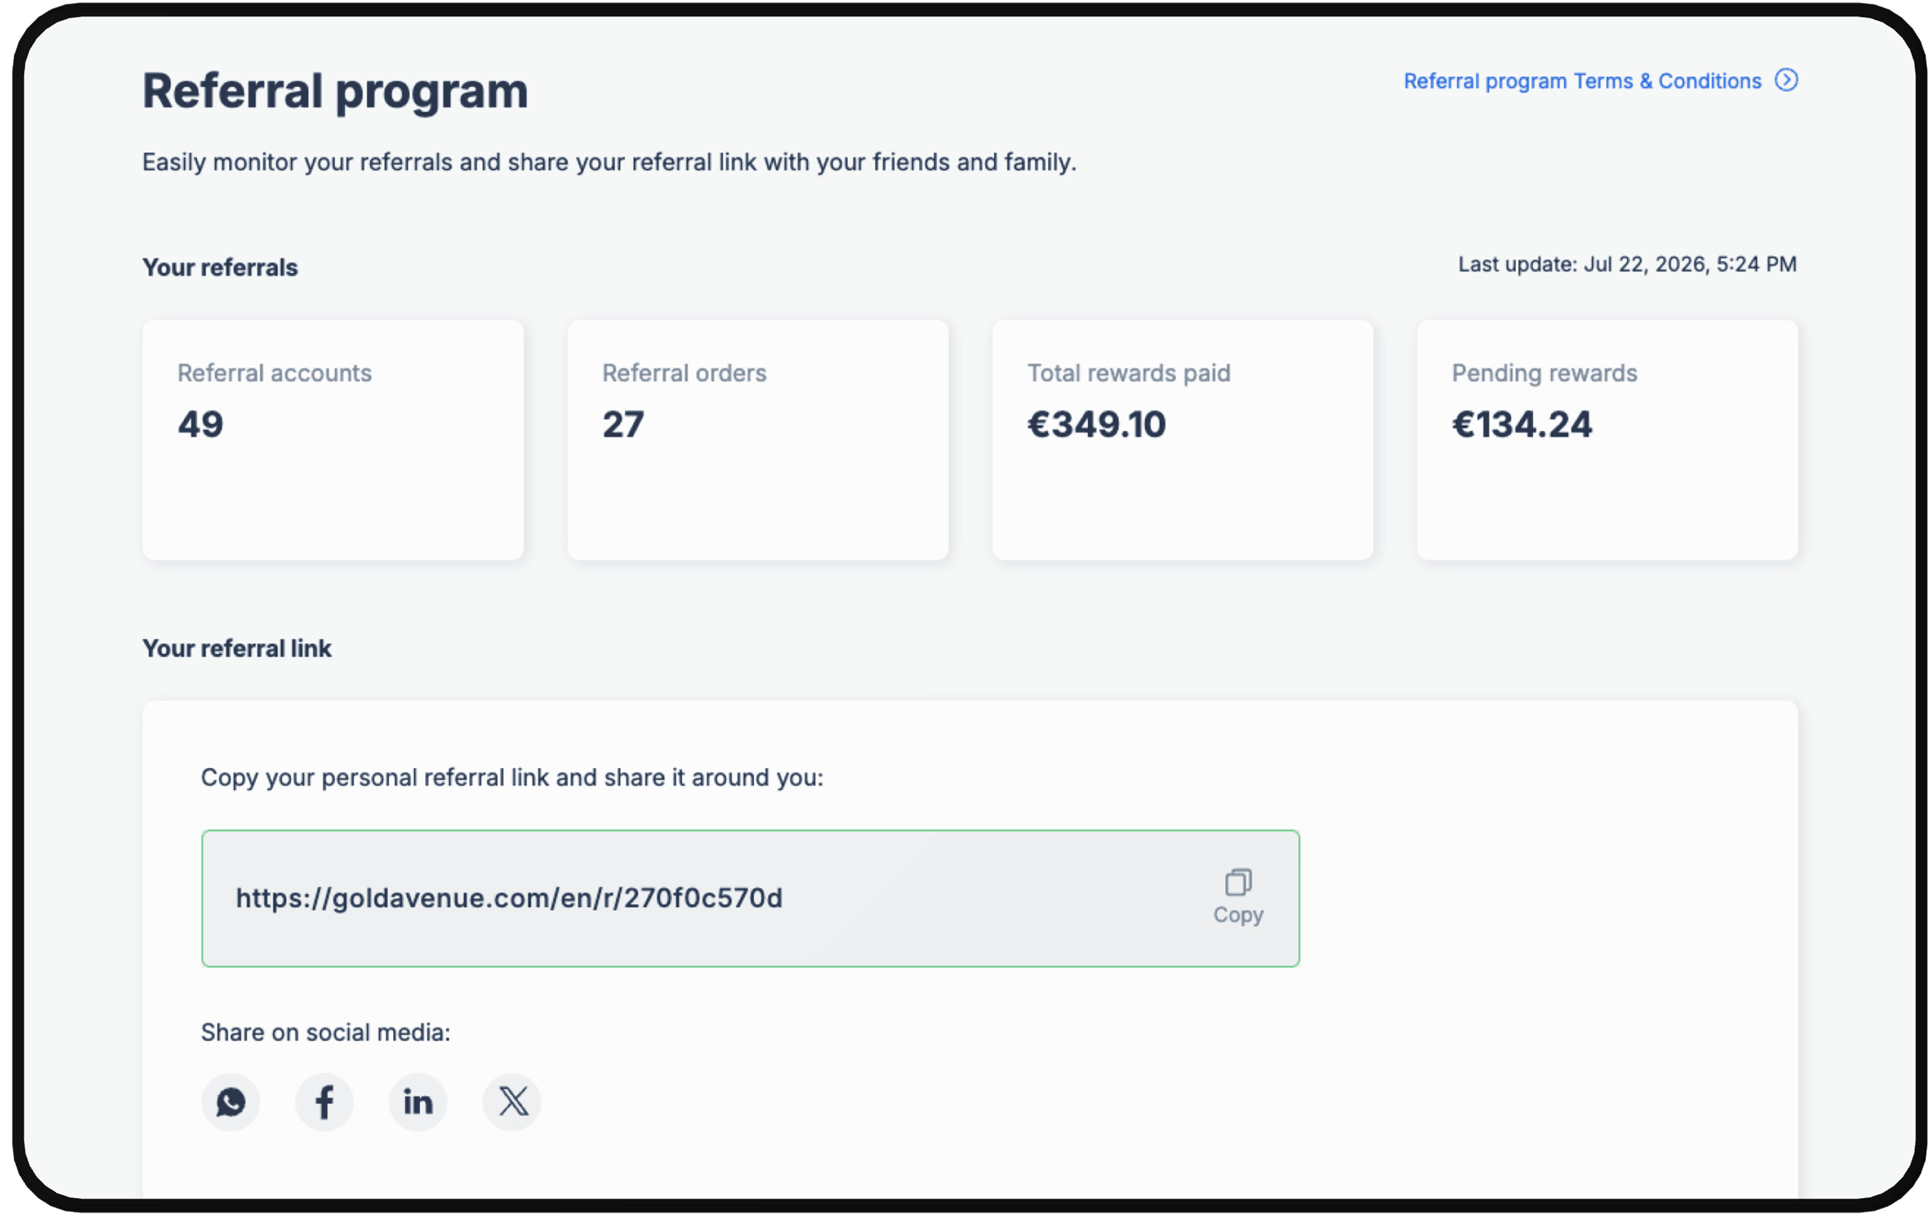1928x1217 pixels.
Task: Click the Pending rewards card
Action: 1608,440
